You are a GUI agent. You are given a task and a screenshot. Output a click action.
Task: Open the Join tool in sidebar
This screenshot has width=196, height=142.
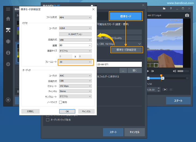[x=8, y=41]
